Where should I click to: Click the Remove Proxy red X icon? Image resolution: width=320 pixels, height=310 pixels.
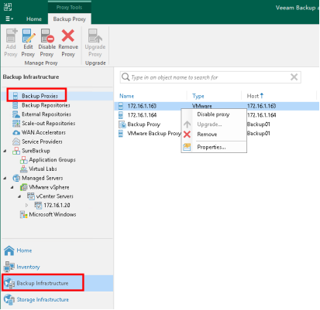click(68, 36)
